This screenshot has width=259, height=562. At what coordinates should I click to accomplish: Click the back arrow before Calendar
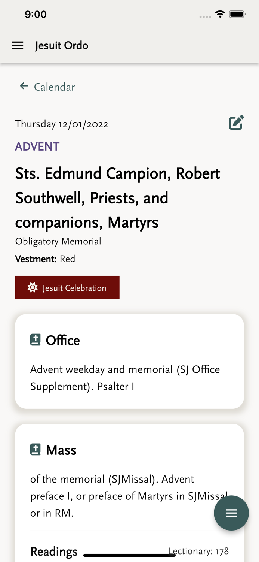point(24,86)
